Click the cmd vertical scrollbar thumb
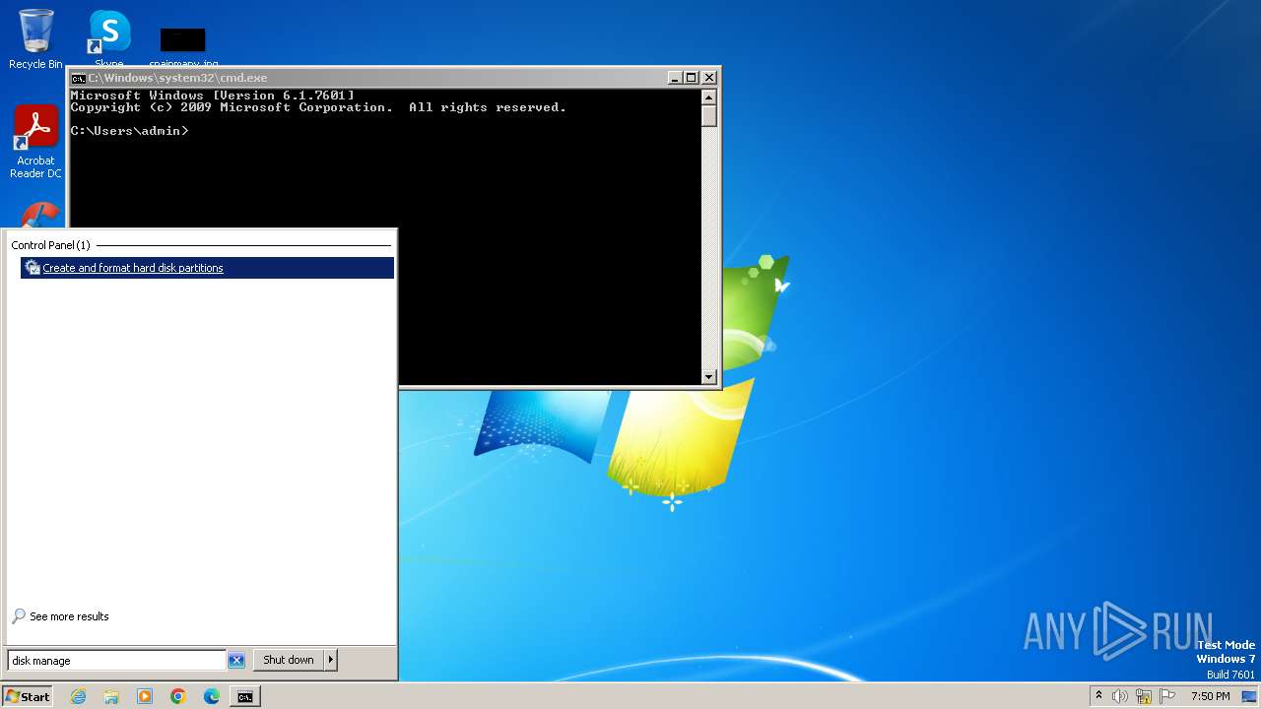 pos(708,115)
